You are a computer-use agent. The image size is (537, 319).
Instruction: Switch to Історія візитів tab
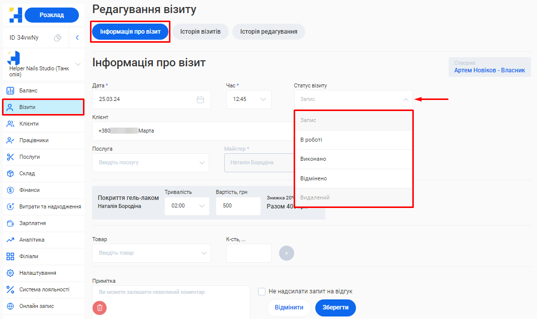click(200, 32)
